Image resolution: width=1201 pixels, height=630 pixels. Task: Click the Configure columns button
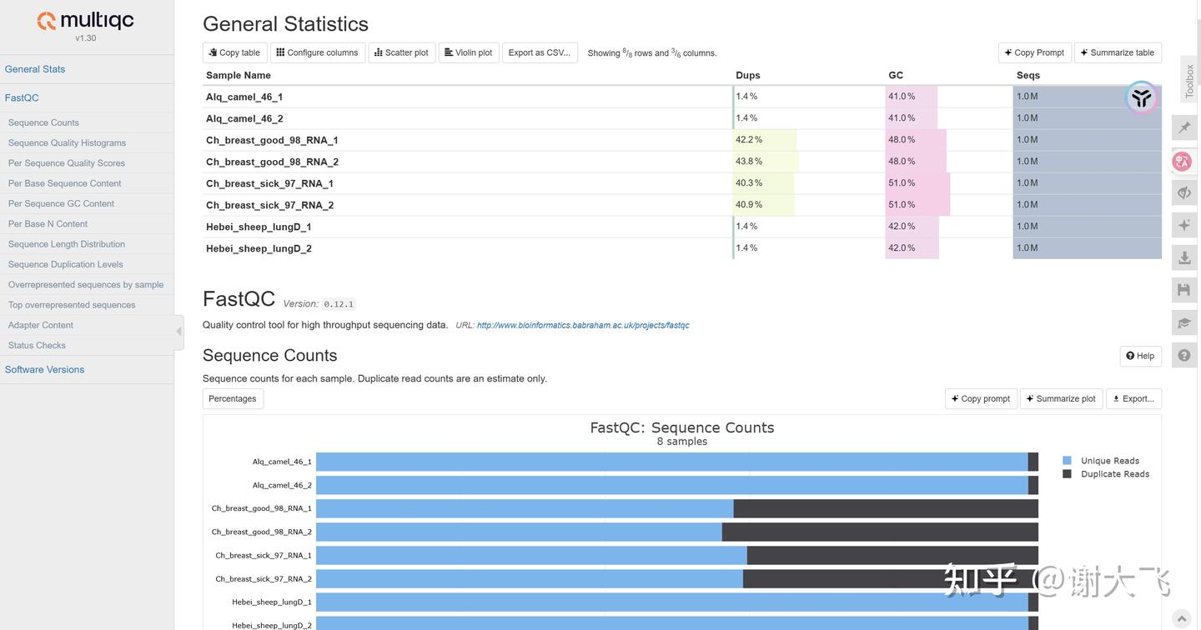[x=317, y=52]
